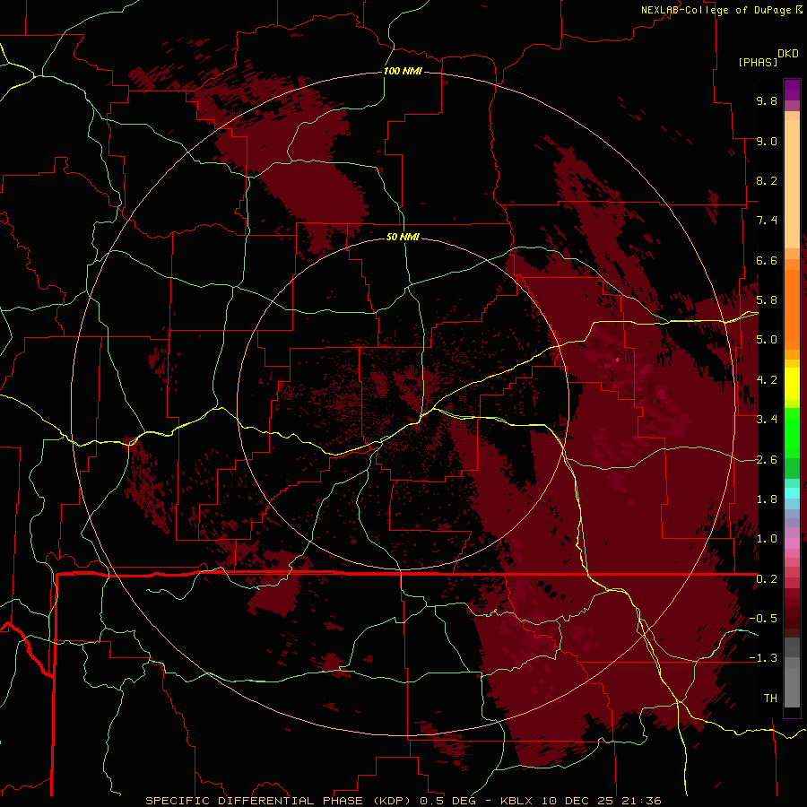Pick the orange band on the color scale
The image size is (807, 807).
tap(792, 308)
